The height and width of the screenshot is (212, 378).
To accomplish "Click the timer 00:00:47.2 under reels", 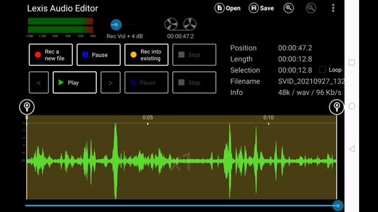I will pos(180,37).
